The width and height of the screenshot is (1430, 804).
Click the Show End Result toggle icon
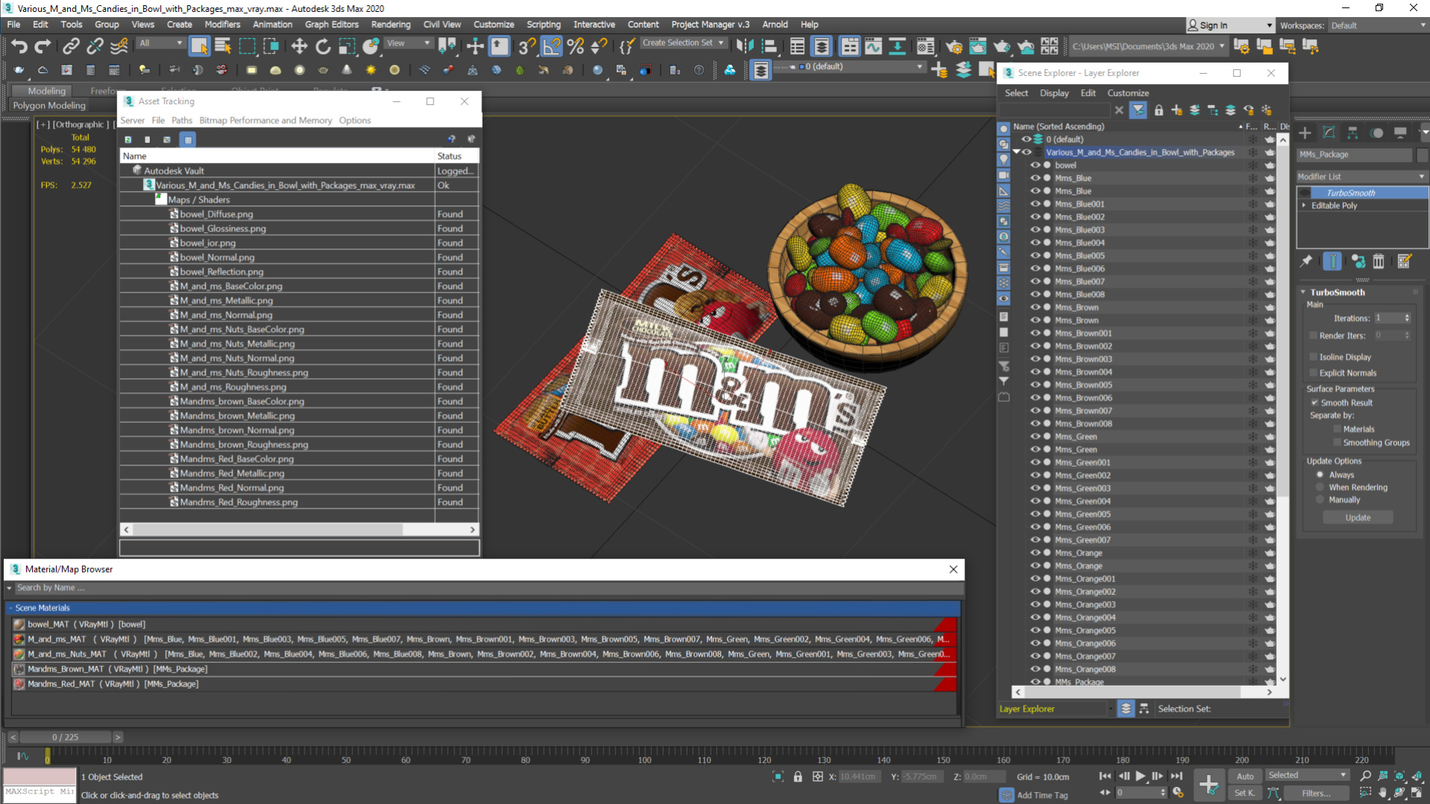click(x=1332, y=261)
